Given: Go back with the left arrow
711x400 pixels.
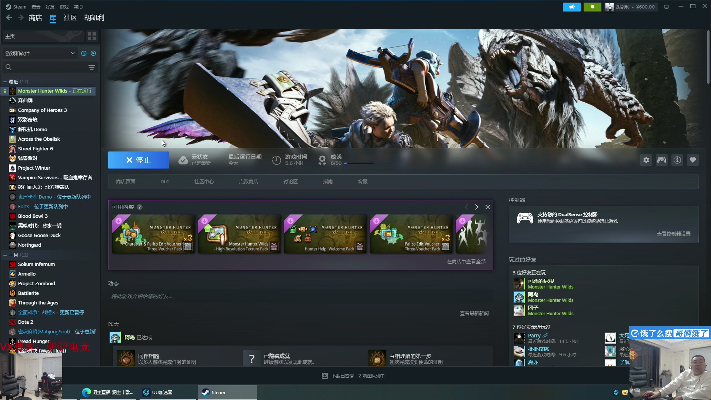Looking at the screenshot, I should pyautogui.click(x=9, y=17).
